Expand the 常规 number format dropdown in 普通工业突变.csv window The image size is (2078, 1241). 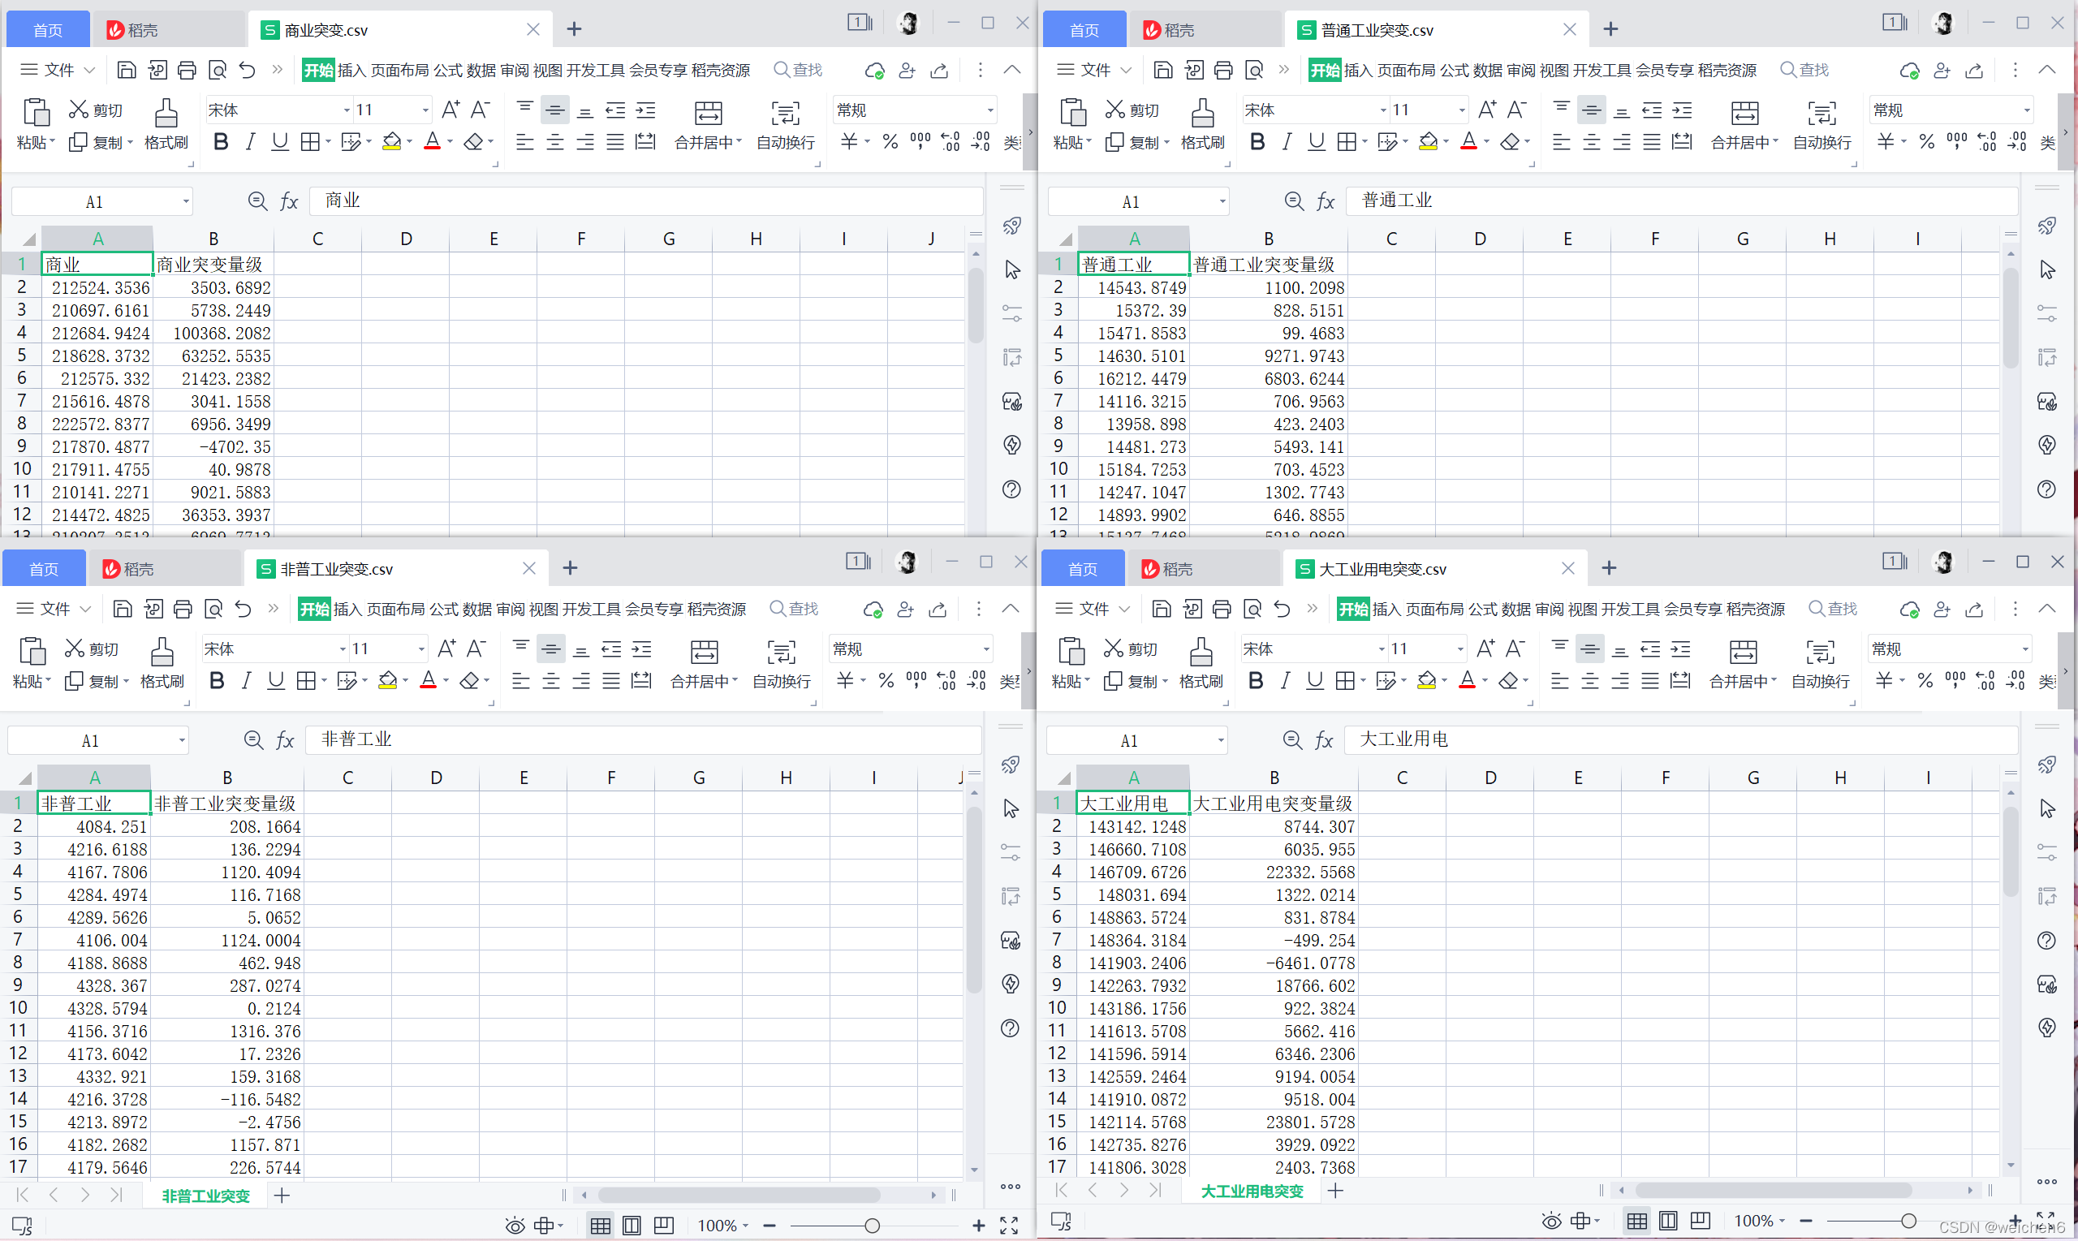pyautogui.click(x=2026, y=110)
